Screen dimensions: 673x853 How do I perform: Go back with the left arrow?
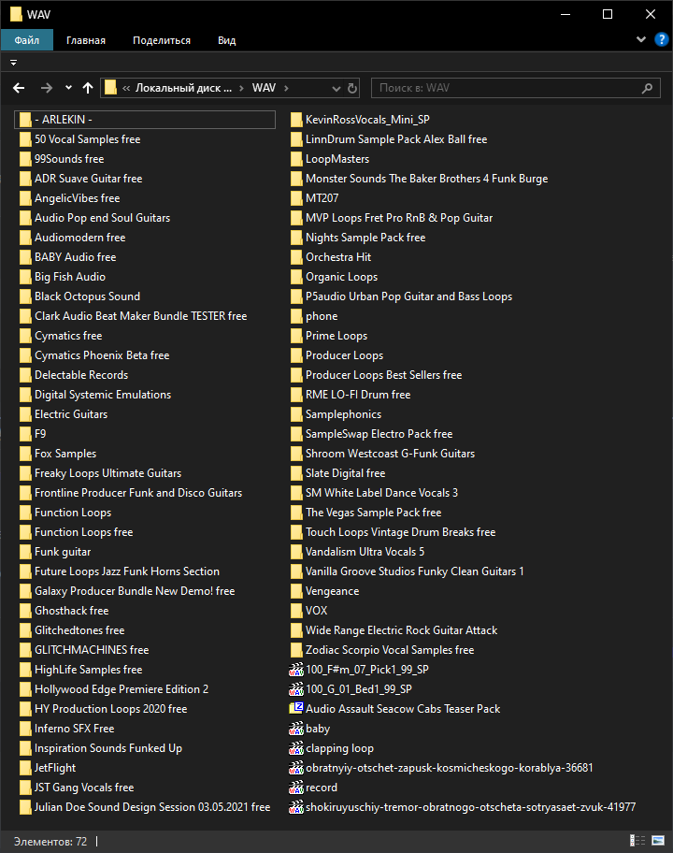point(19,88)
